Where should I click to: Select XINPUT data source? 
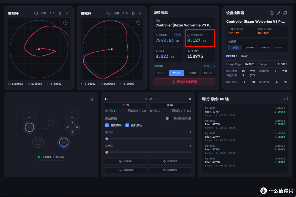(250, 47)
